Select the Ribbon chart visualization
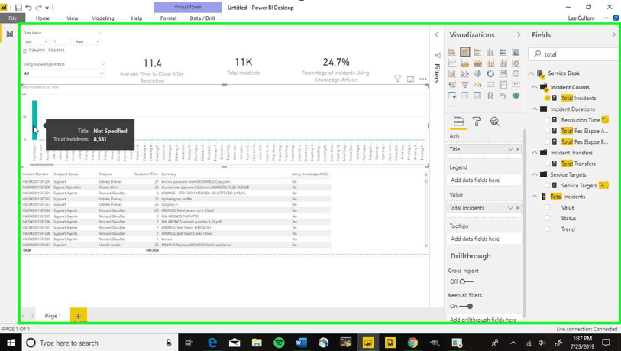 click(516, 63)
